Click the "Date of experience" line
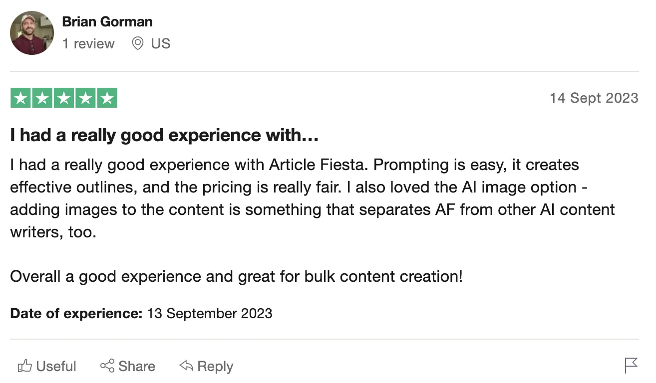The height and width of the screenshot is (383, 656). click(x=141, y=313)
